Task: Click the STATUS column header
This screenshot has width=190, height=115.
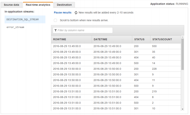Action: click(141, 39)
